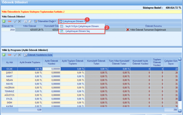Select Seçili Yıl İçin Çalışılmayan Dönem menu item

tap(82, 26)
